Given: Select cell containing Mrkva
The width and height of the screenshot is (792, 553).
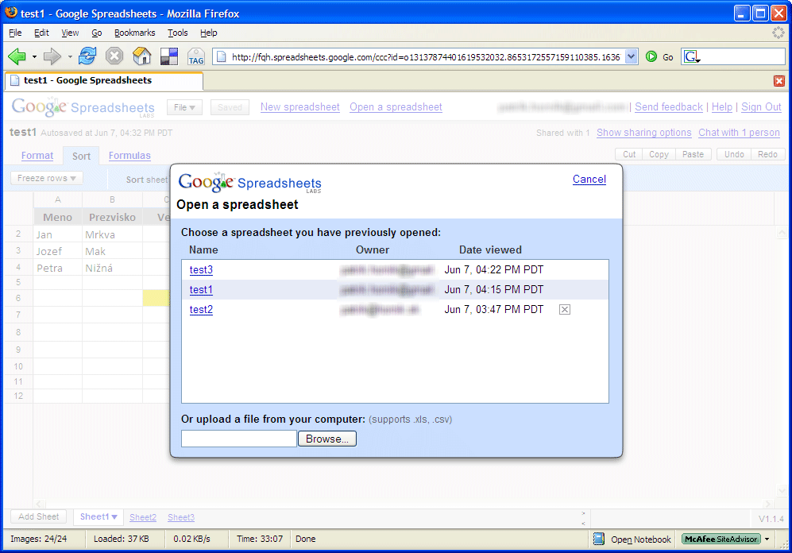Looking at the screenshot, I should click(x=112, y=235).
